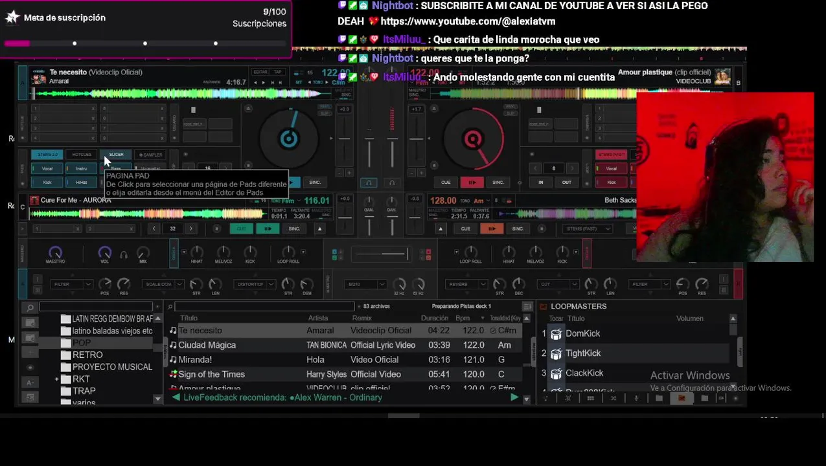Open PROYECTO MUSICAL folder

point(112,367)
